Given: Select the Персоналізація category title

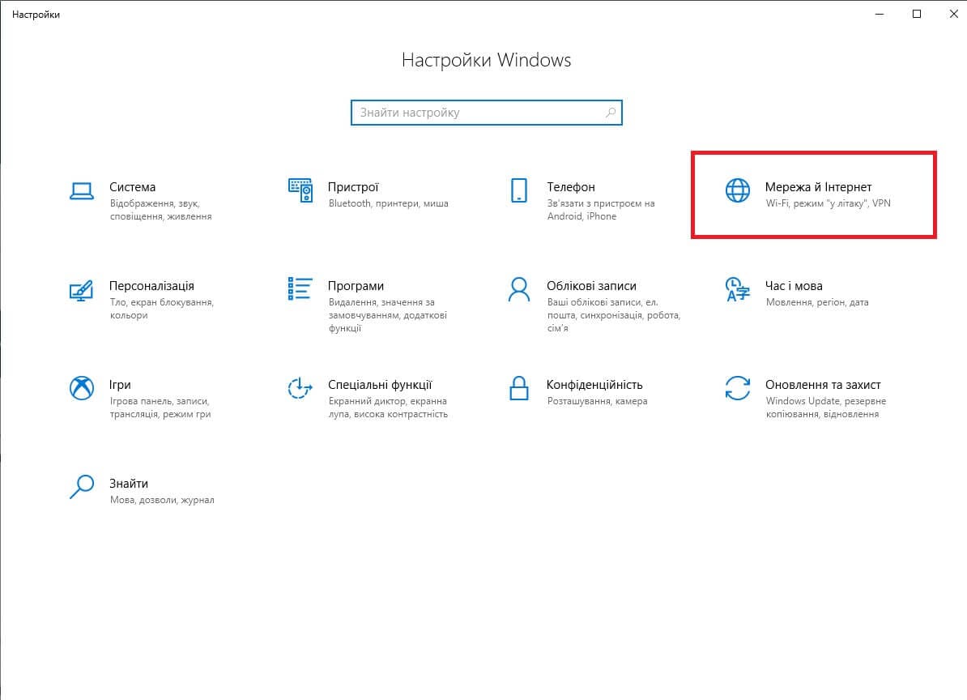Looking at the screenshot, I should pos(151,286).
